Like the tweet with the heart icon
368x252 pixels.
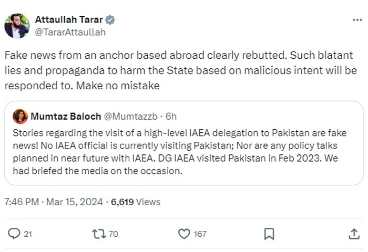click(183, 234)
